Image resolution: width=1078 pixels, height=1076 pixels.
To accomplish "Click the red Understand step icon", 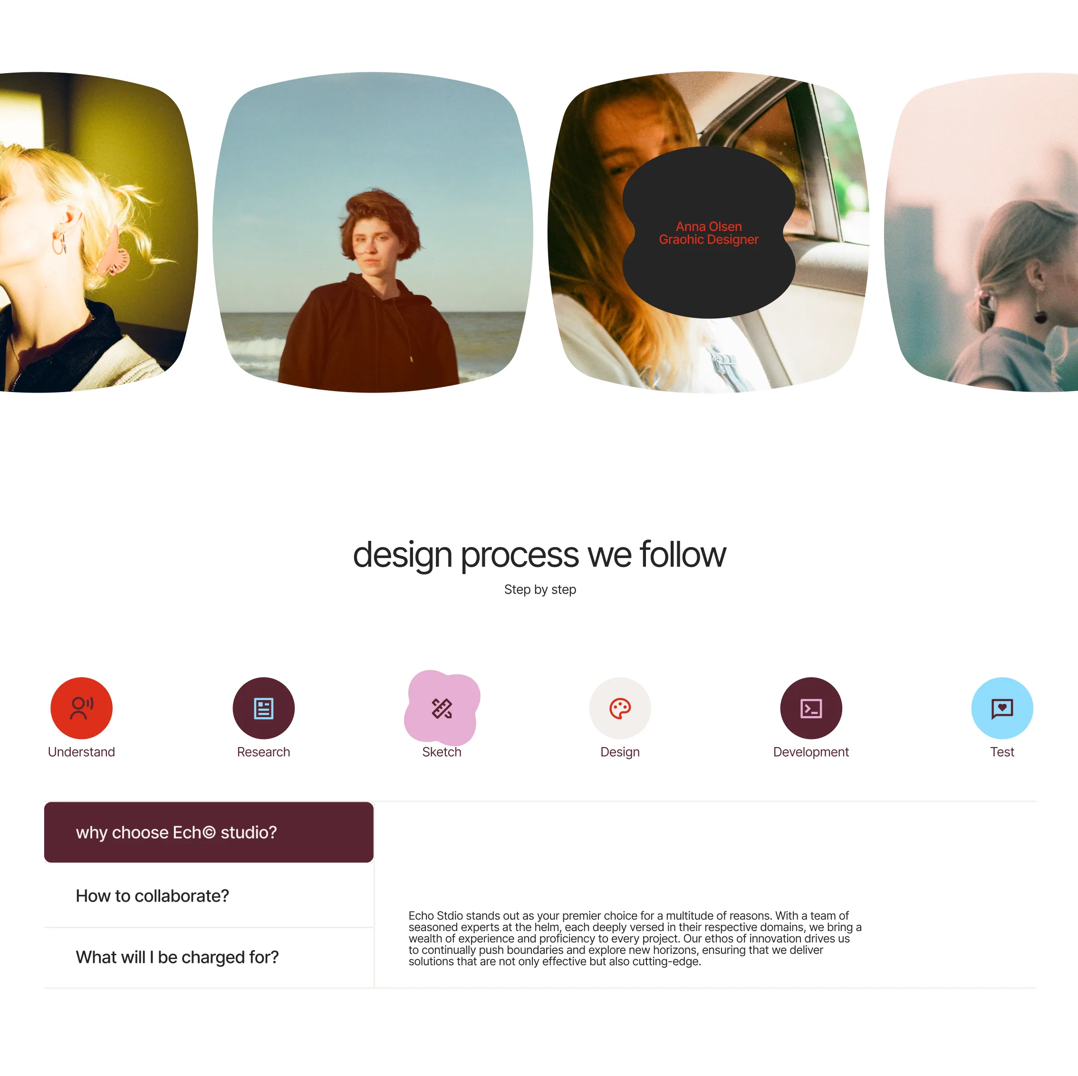I will pos(81,708).
